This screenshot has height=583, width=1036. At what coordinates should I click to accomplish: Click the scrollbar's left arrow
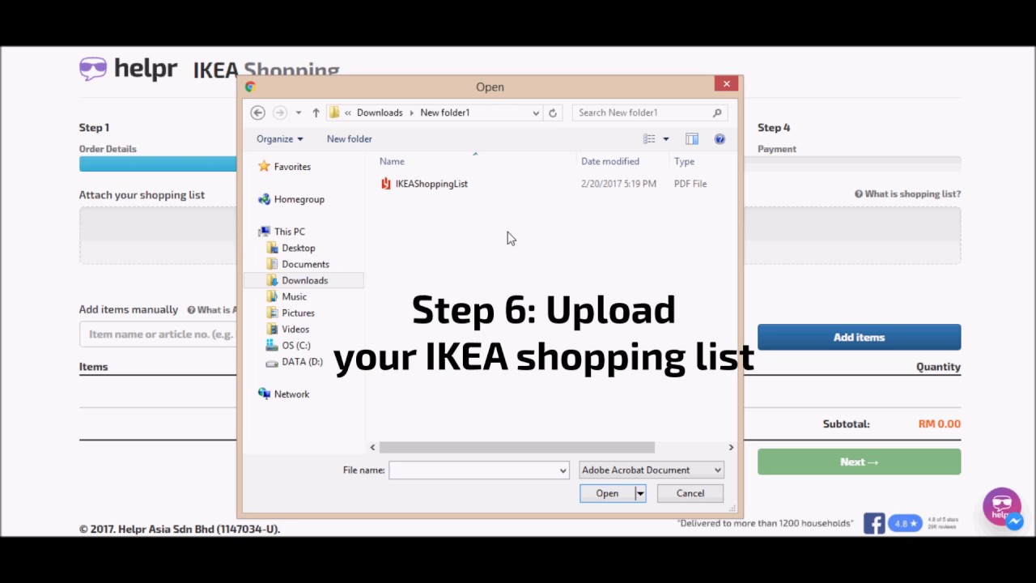click(372, 447)
